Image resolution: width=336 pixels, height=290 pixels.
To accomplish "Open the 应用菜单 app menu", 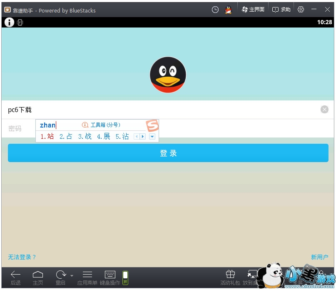I will click(x=87, y=277).
